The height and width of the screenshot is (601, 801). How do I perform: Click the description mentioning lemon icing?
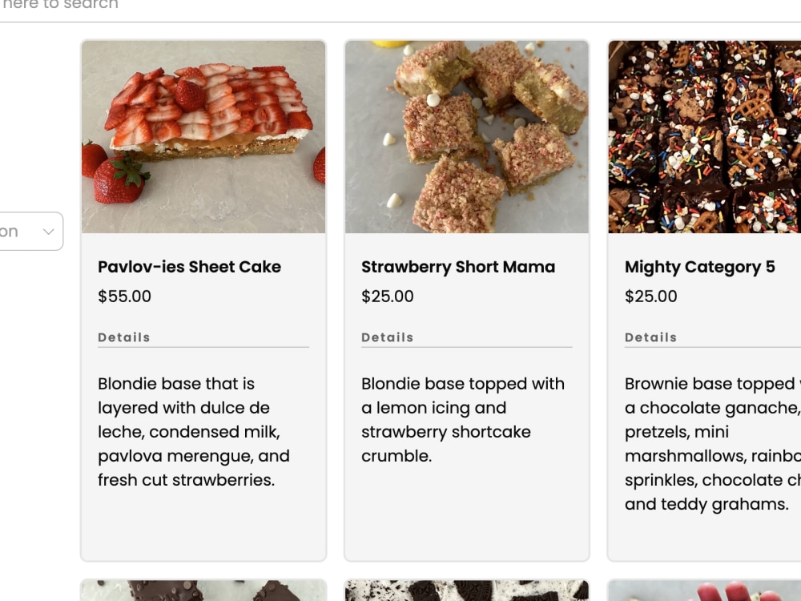pyautogui.click(x=463, y=420)
